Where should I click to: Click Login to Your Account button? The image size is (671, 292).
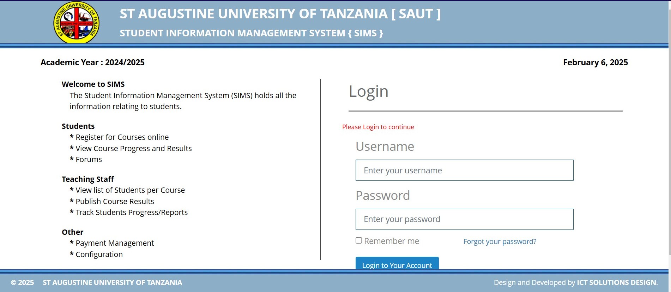coord(397,263)
